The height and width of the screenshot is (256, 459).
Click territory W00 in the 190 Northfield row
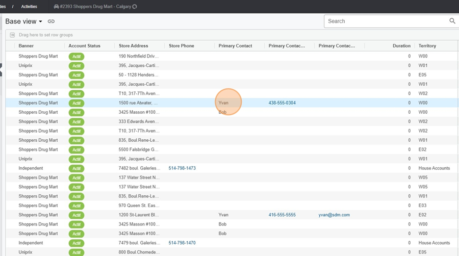pyautogui.click(x=423, y=56)
